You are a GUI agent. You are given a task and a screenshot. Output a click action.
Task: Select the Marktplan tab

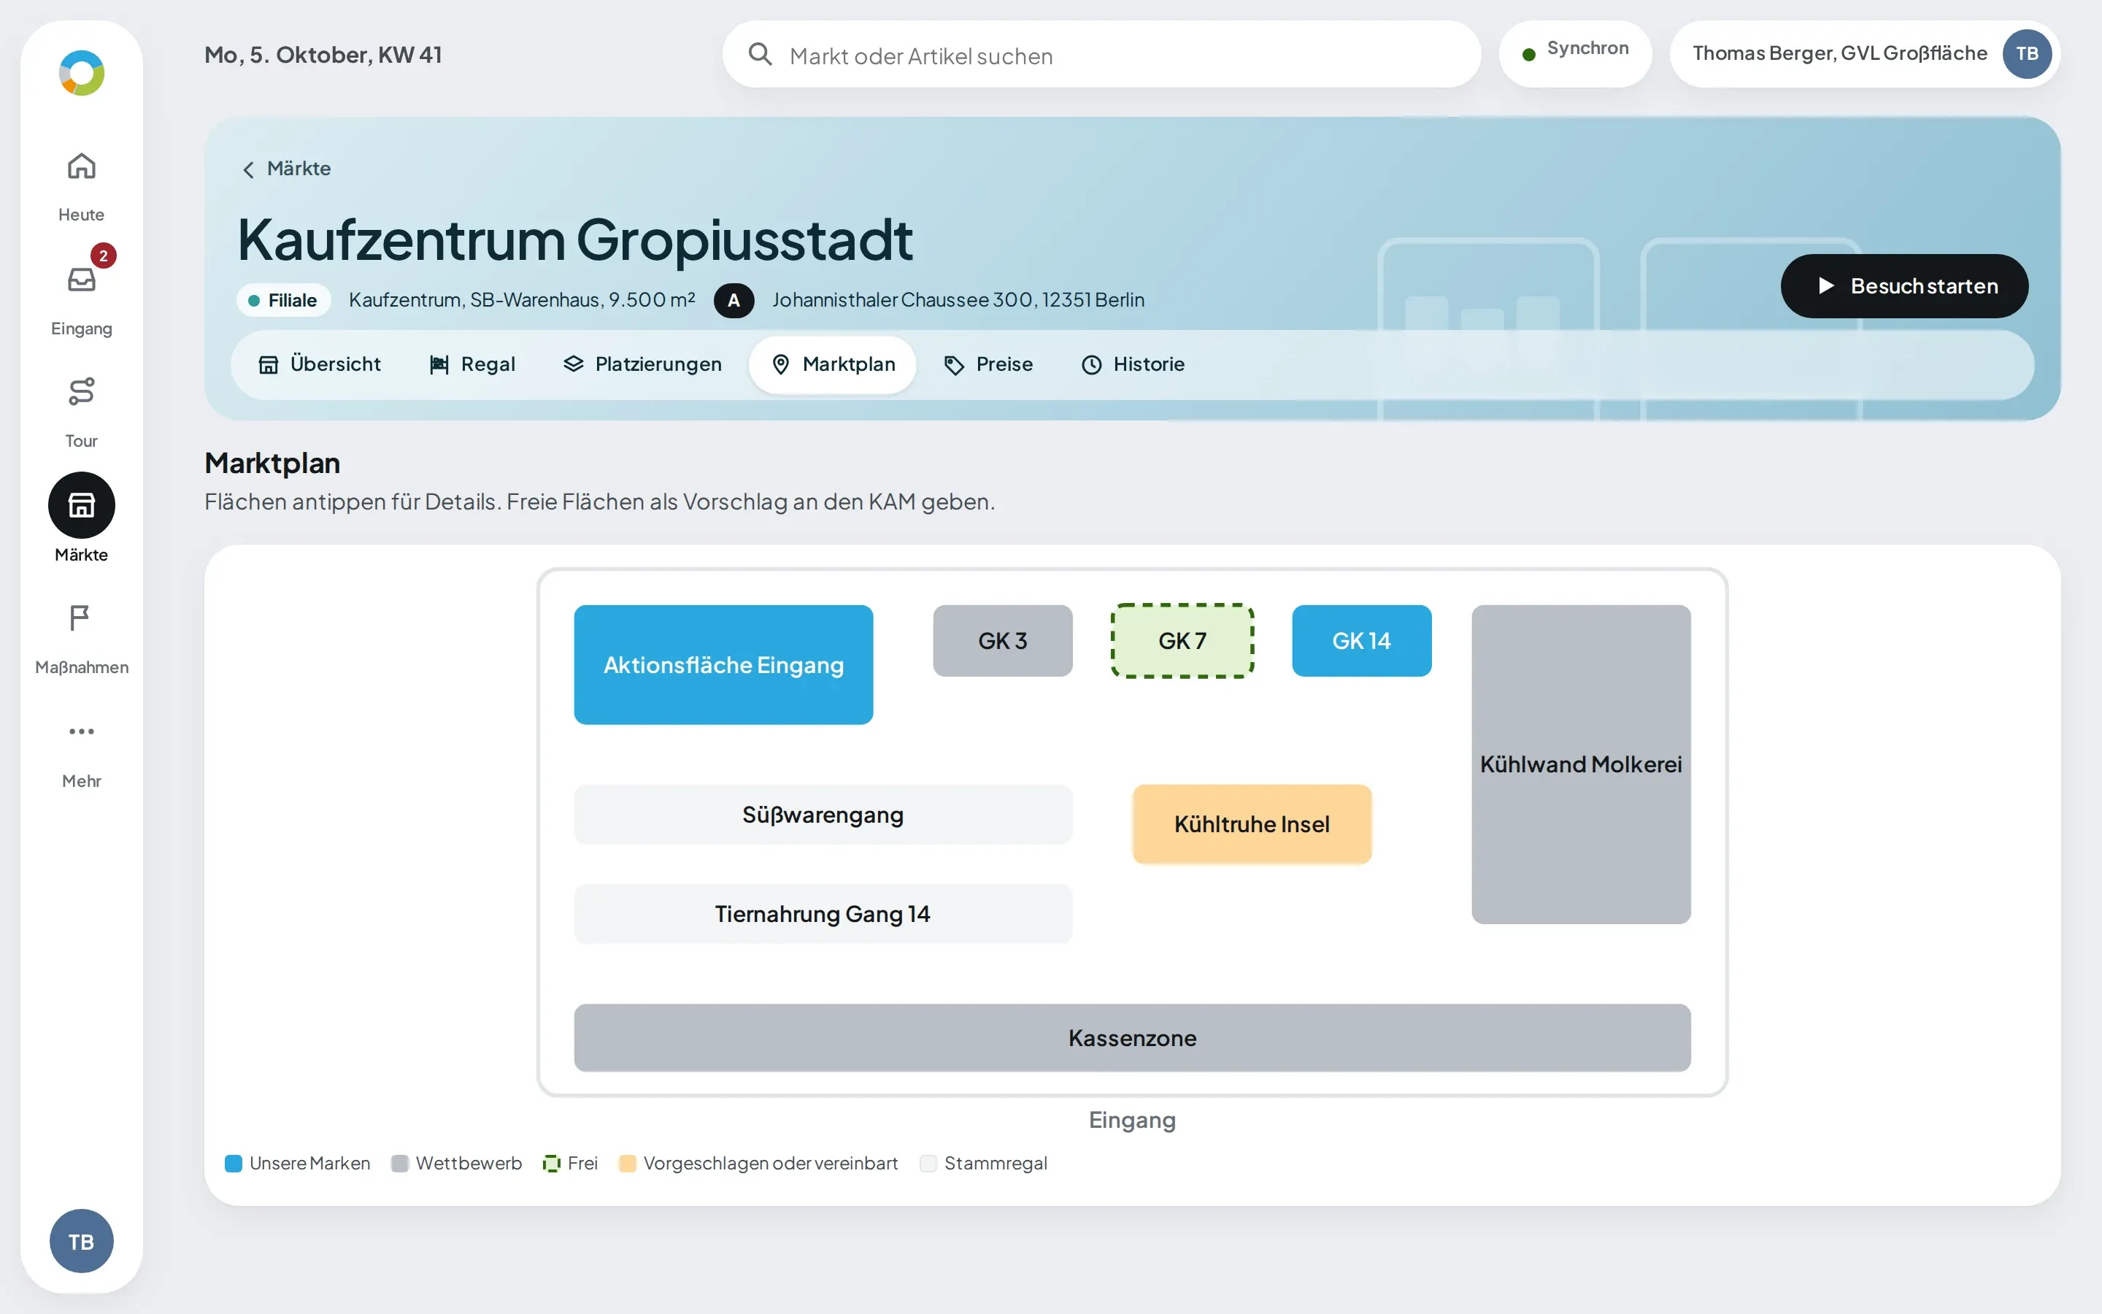pyautogui.click(x=833, y=364)
